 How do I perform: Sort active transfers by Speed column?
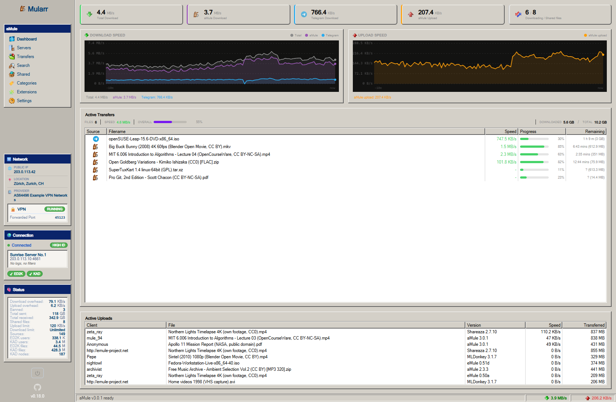pos(502,132)
